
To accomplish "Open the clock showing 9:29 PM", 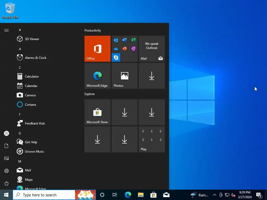I will pyautogui.click(x=245, y=195).
